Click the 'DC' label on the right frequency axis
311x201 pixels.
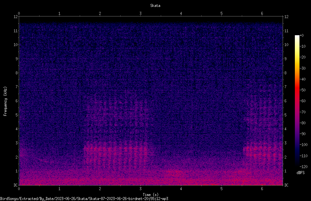(x=286, y=185)
